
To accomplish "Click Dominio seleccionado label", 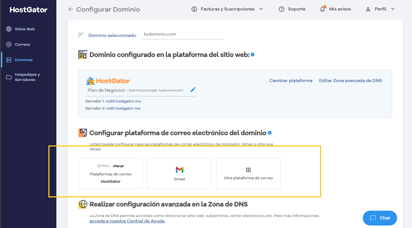I will click(112, 35).
